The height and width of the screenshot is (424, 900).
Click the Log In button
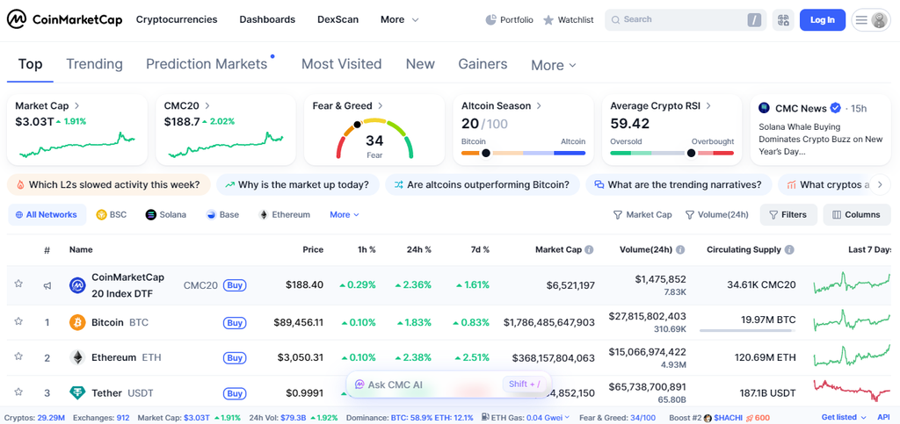coord(823,20)
